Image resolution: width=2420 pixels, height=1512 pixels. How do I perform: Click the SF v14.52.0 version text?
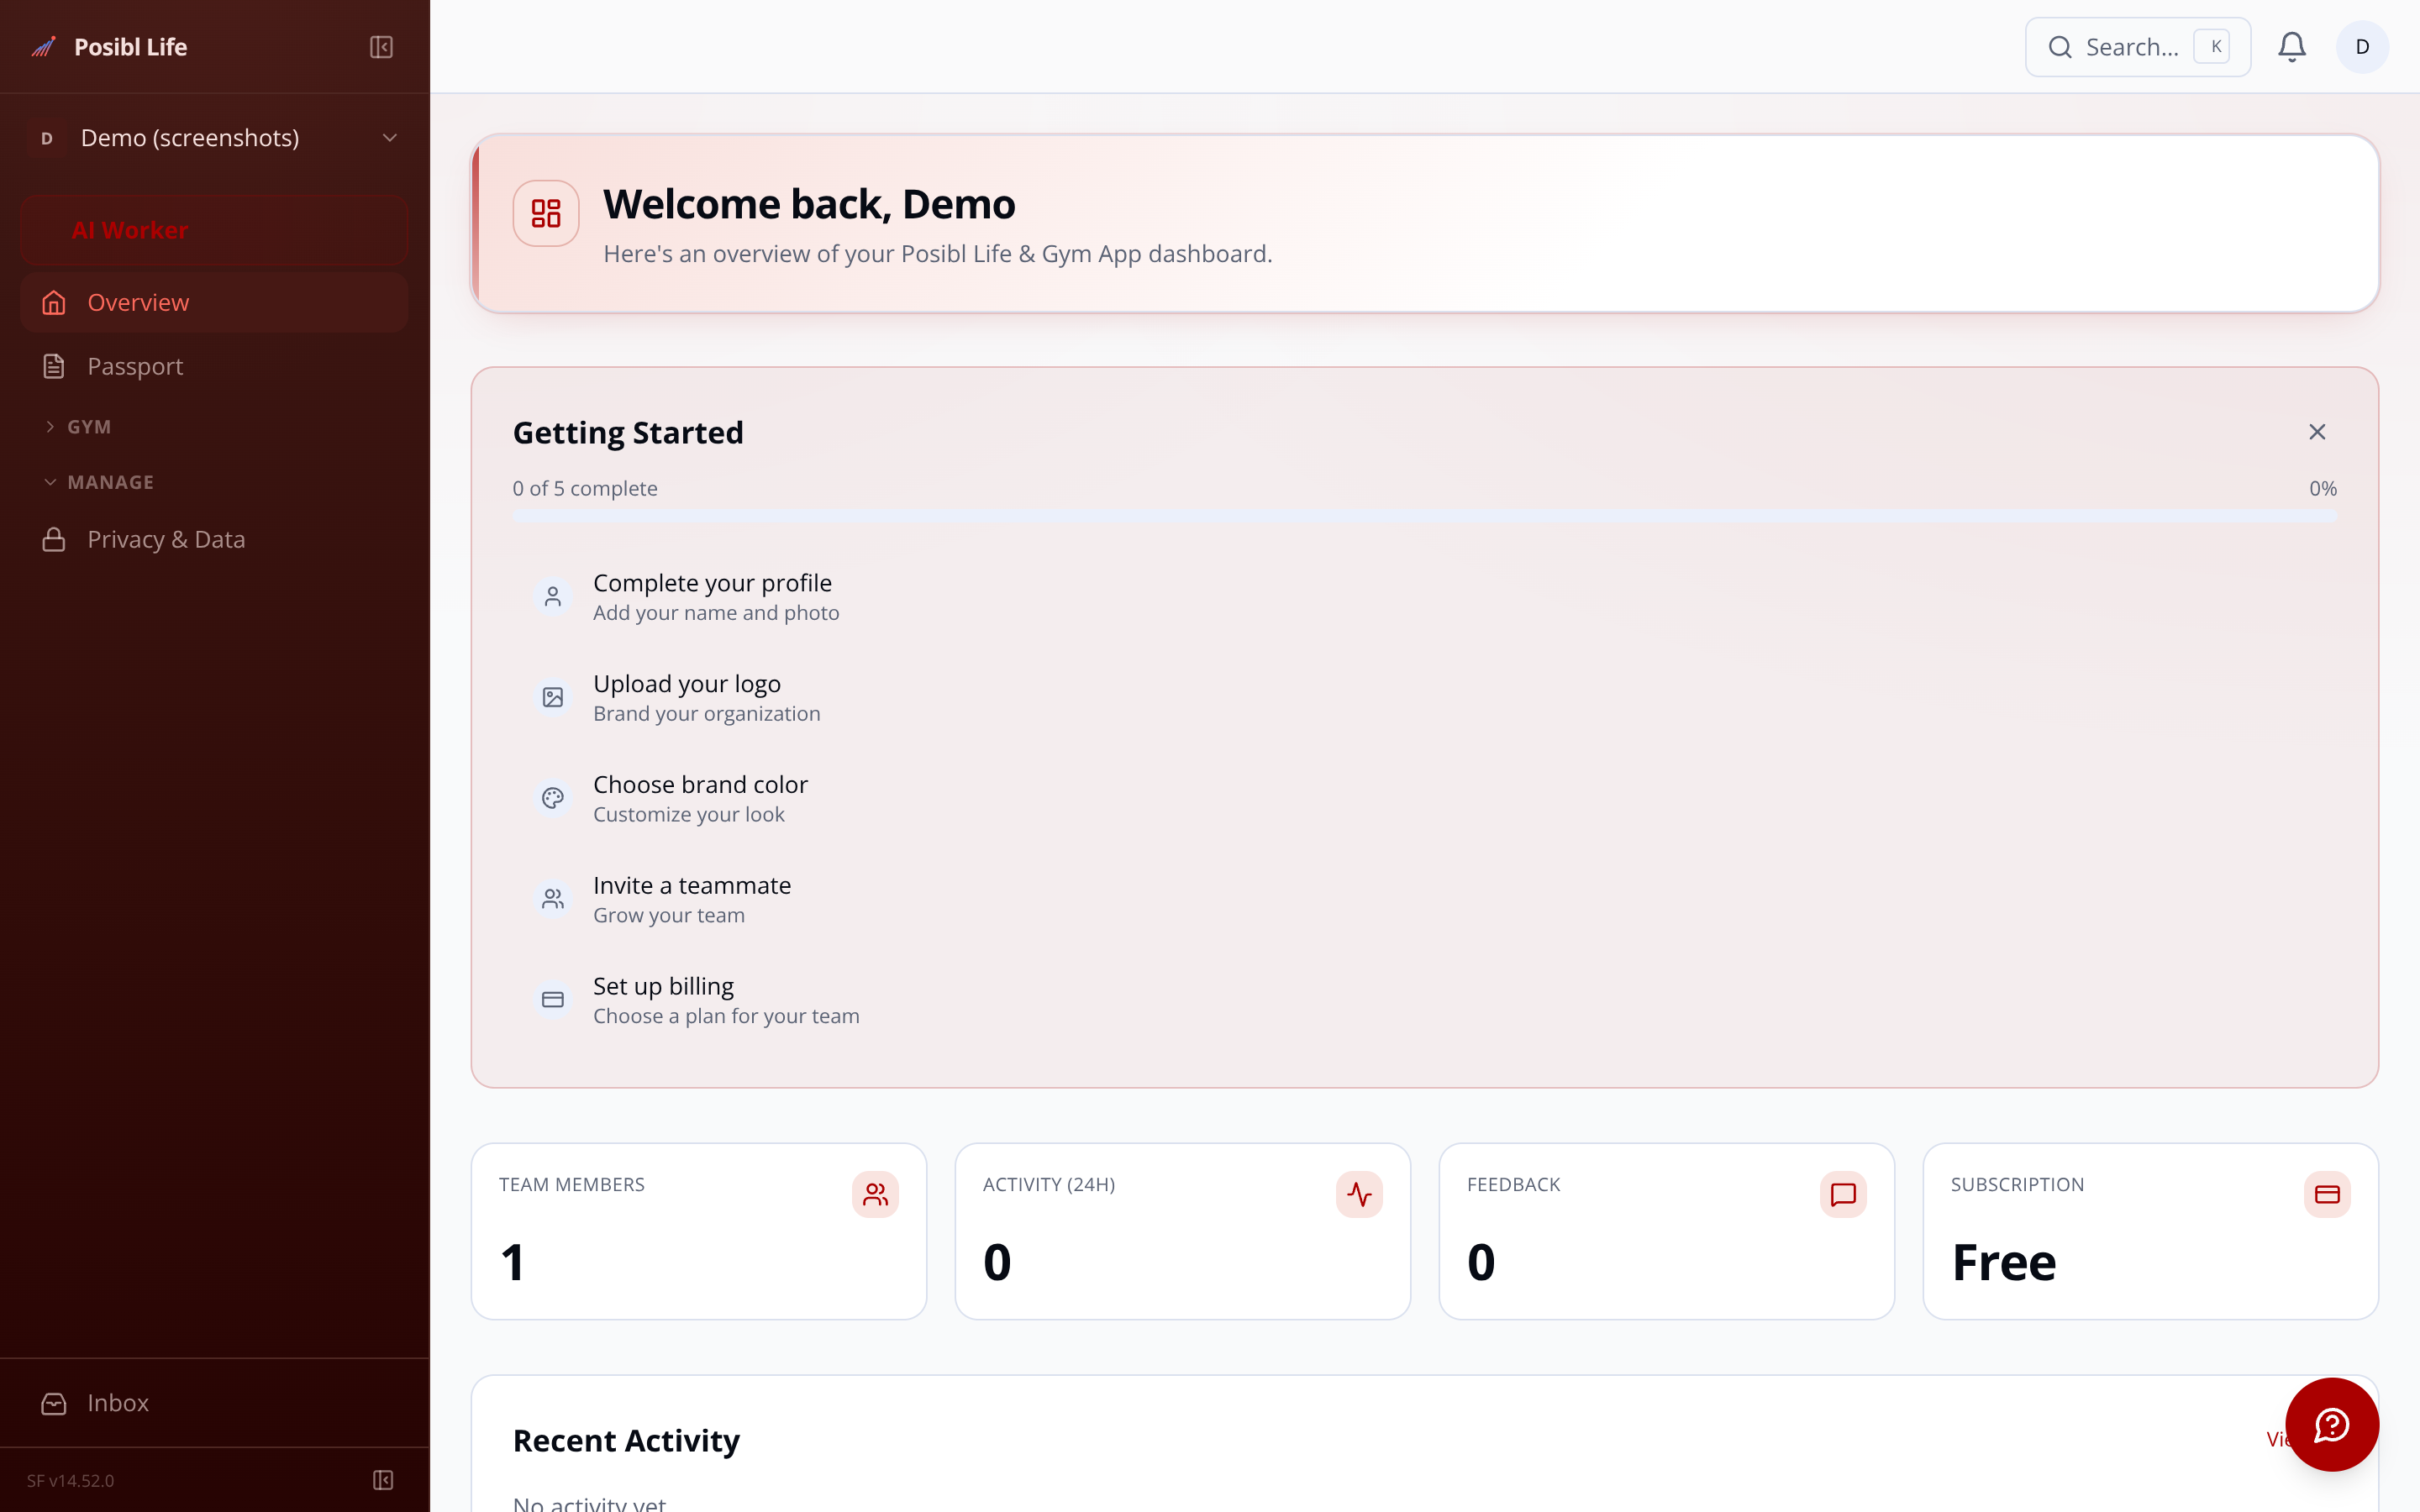coord(71,1480)
